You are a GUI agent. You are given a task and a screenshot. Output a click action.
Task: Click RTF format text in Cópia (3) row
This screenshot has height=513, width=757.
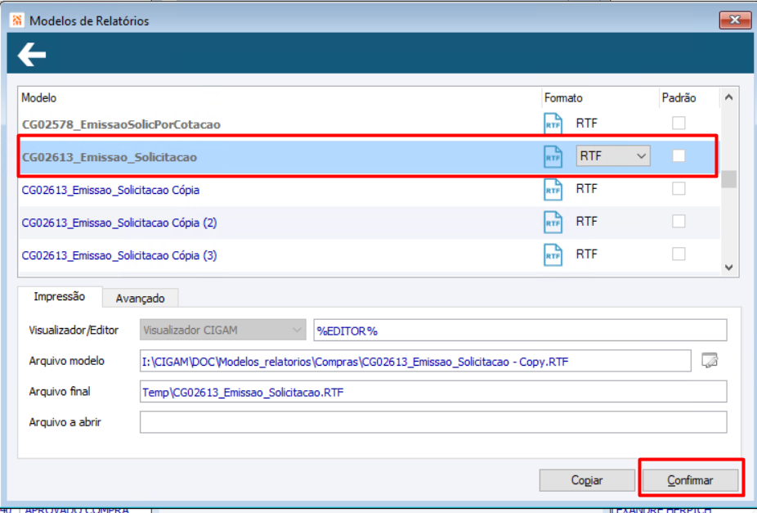click(587, 254)
